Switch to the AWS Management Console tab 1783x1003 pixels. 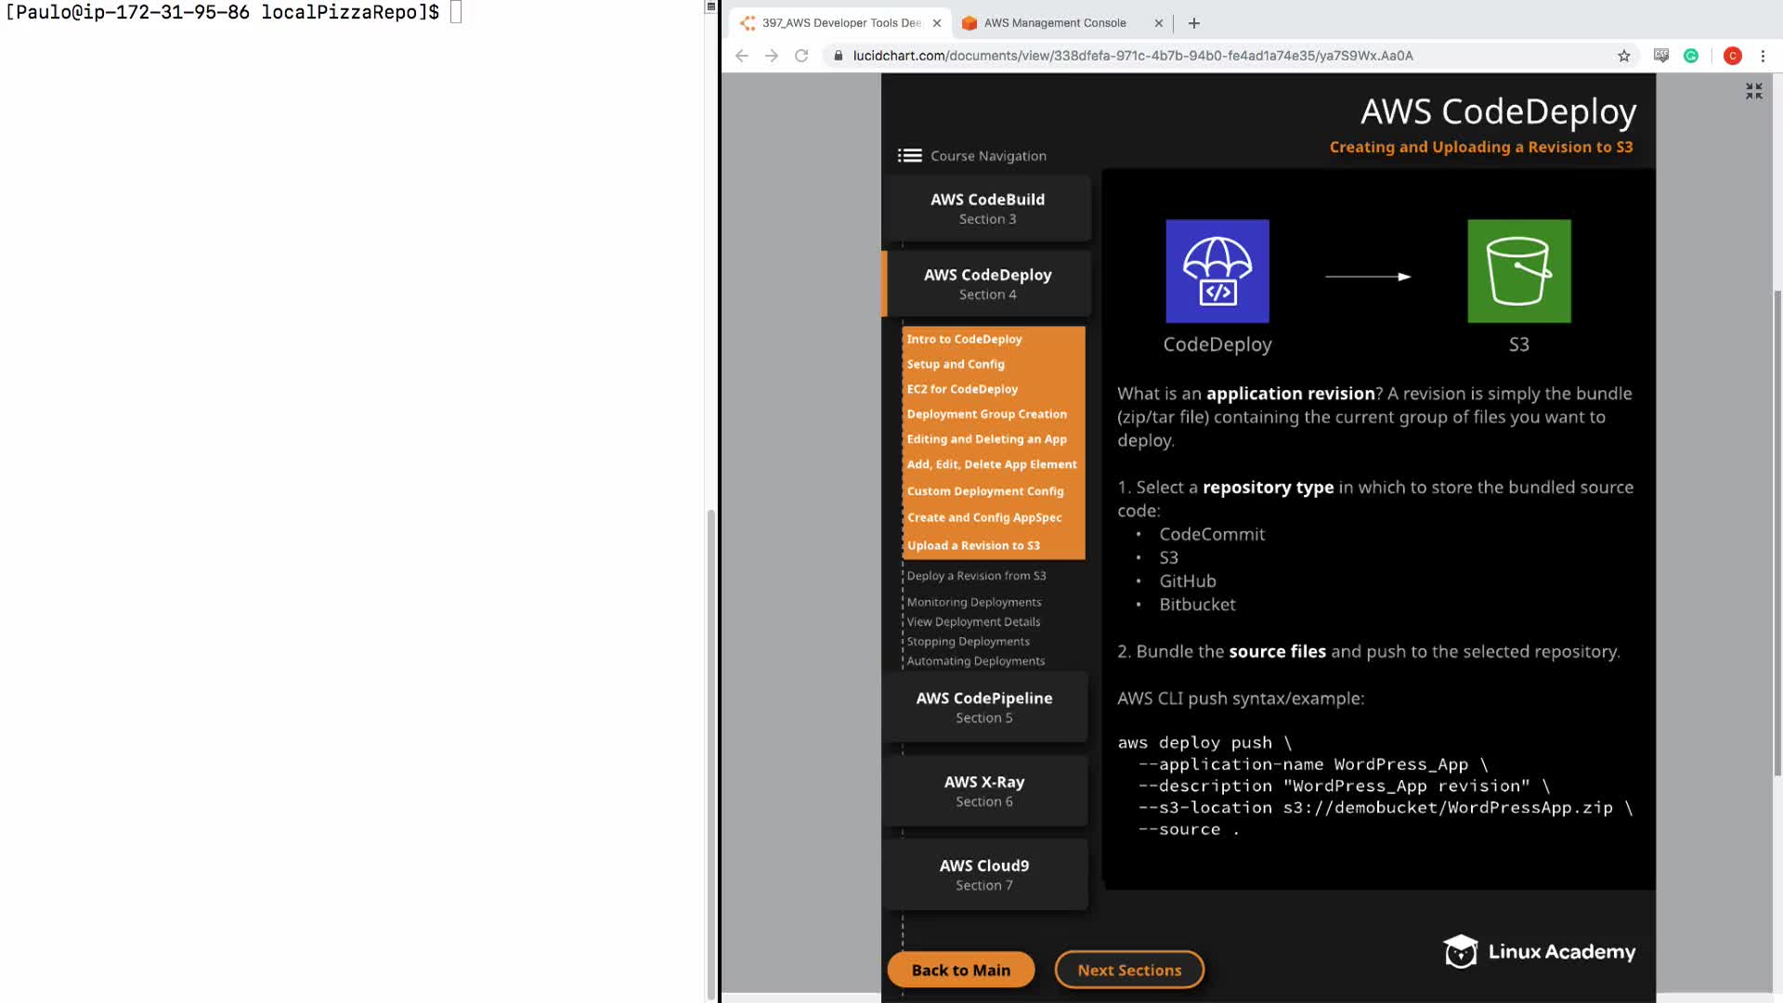[x=1054, y=23]
